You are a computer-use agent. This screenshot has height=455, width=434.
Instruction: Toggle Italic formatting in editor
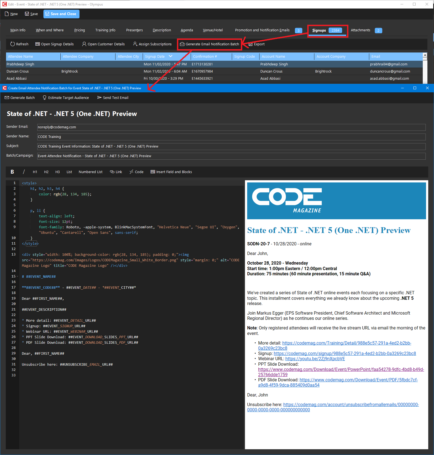click(24, 172)
